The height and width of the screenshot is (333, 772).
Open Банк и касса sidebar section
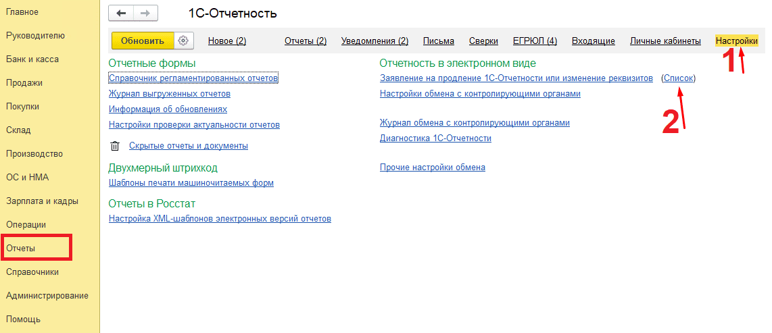pos(32,59)
